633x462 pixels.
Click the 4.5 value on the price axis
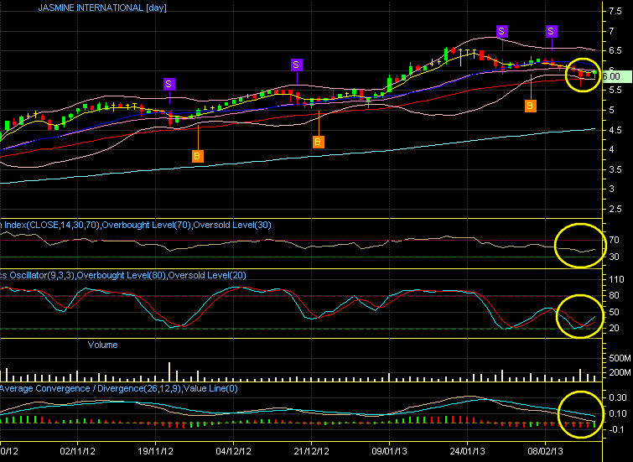click(x=615, y=130)
